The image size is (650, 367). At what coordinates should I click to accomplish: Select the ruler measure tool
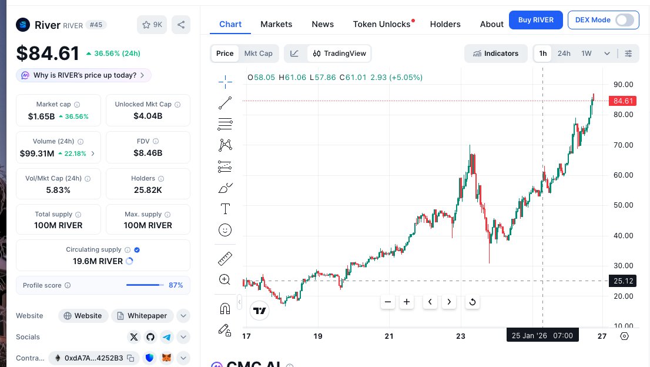pos(225,258)
